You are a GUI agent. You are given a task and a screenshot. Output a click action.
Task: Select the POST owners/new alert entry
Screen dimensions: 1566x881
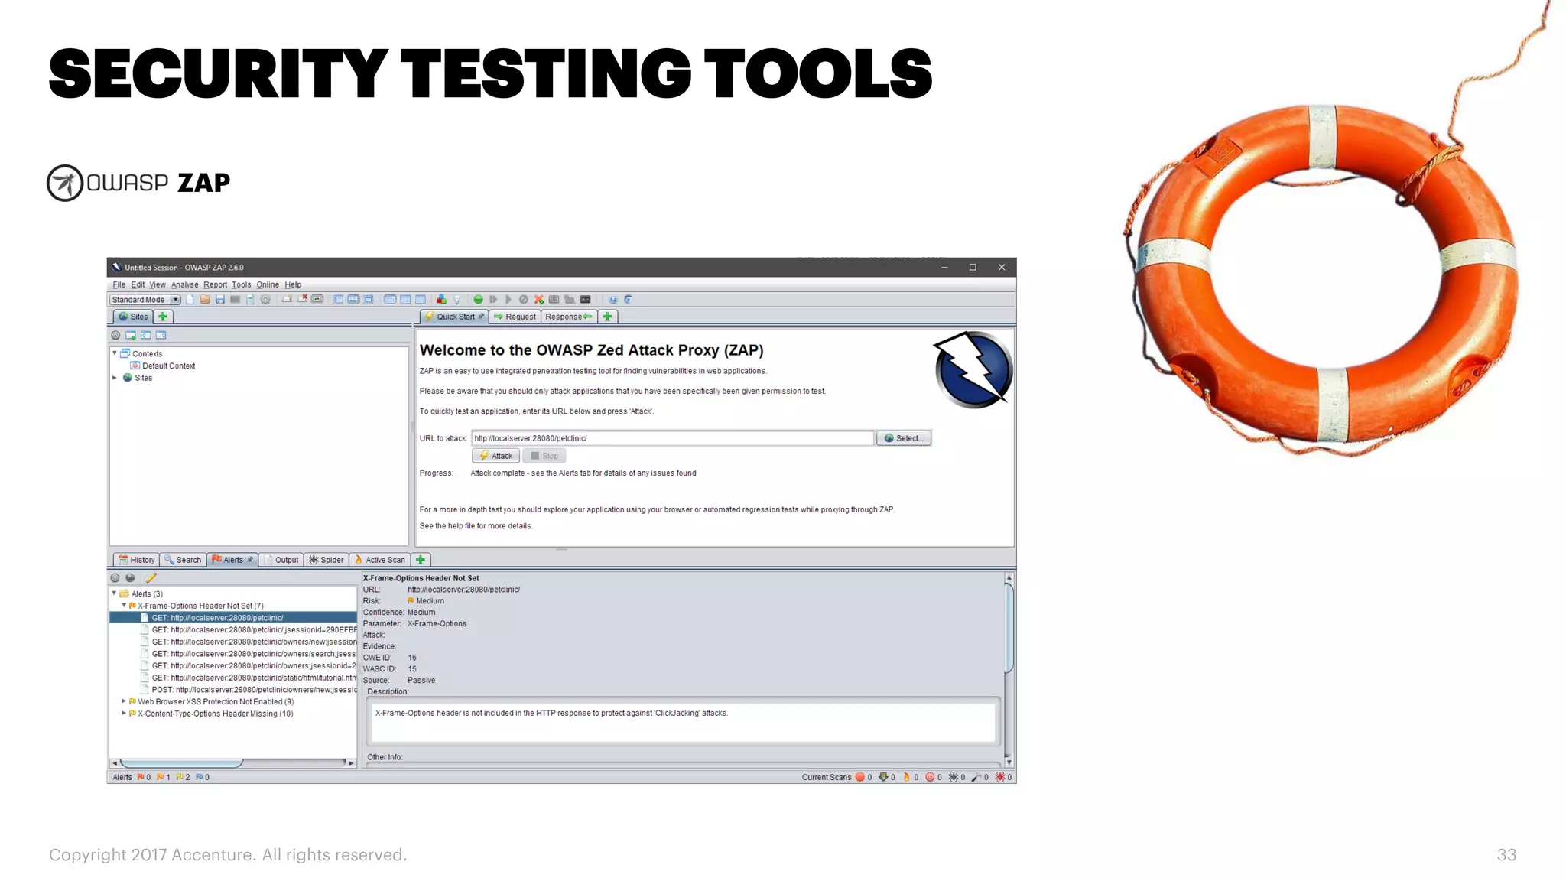click(249, 690)
